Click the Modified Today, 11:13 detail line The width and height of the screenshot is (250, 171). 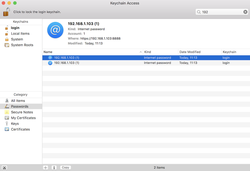tap(85, 43)
